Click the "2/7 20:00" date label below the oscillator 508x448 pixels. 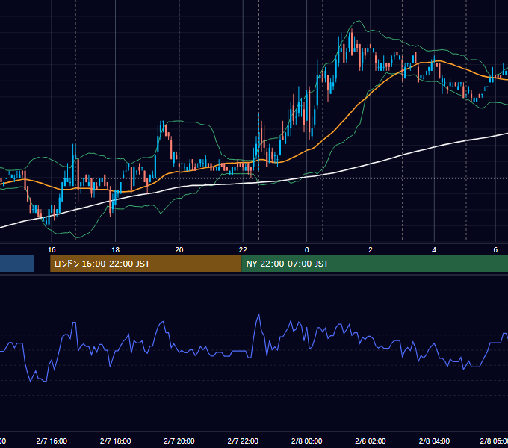pos(179,441)
